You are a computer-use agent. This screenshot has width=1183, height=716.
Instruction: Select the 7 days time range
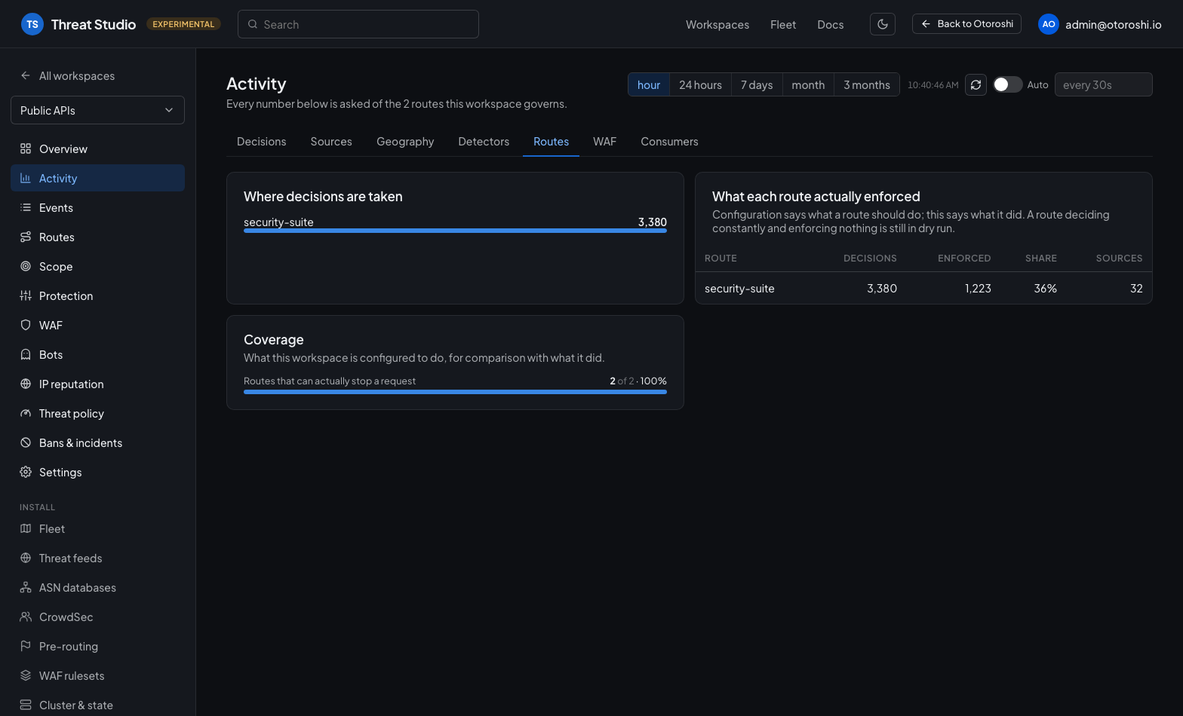[757, 84]
